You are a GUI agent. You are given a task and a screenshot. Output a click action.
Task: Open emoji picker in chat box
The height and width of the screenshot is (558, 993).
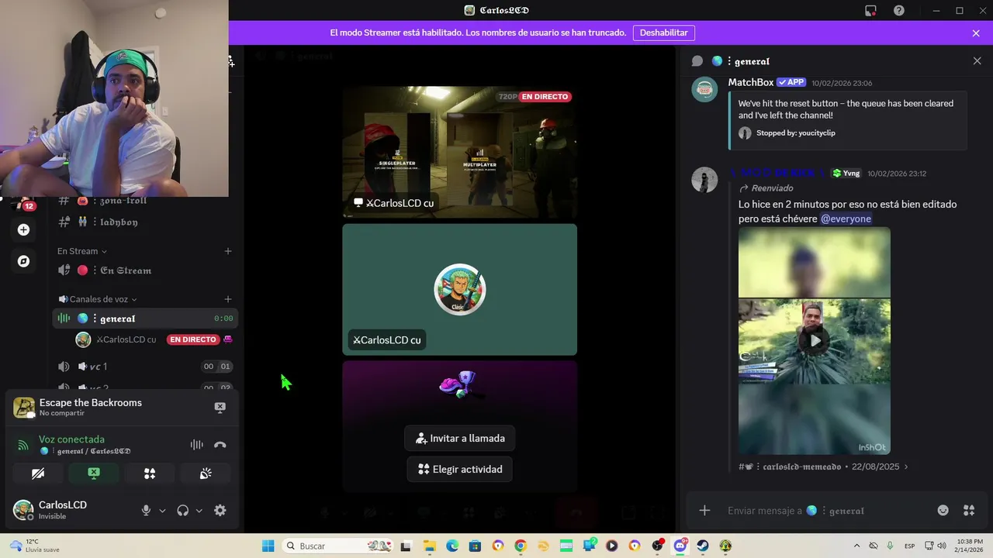coord(943,510)
